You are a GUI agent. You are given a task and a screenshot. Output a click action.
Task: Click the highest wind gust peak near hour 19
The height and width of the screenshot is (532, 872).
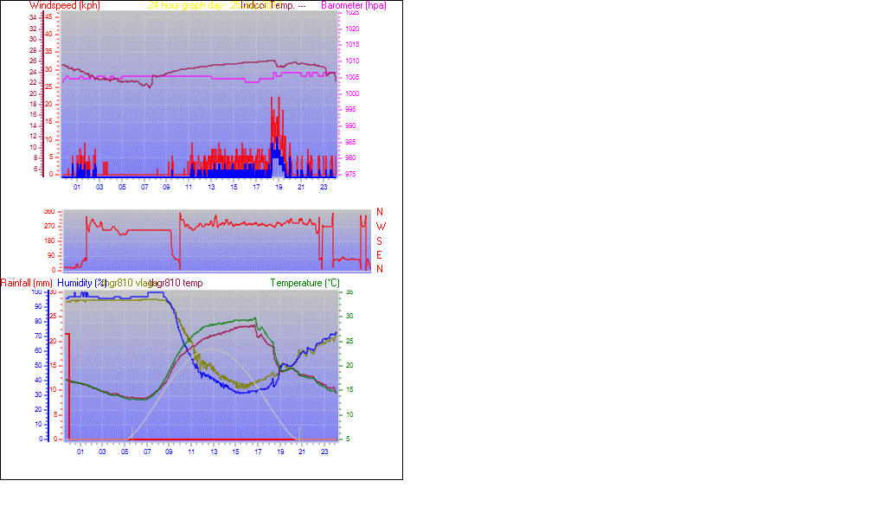(273, 98)
